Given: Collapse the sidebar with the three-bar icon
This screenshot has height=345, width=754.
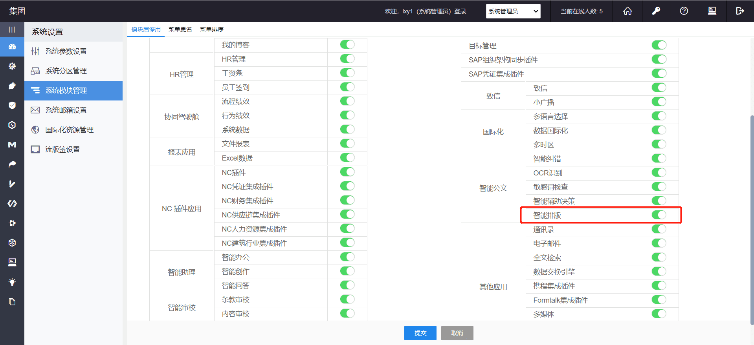Looking at the screenshot, I should click(12, 29).
